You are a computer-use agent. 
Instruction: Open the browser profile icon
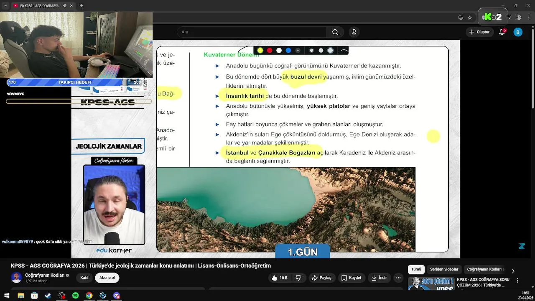tap(519, 18)
